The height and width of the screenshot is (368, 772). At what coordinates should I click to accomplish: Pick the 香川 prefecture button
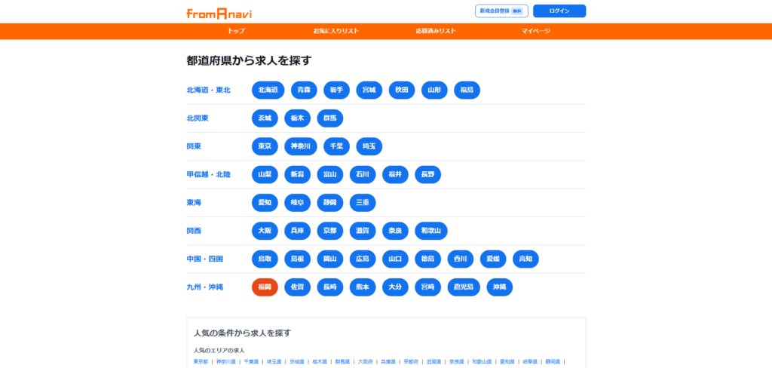pos(461,259)
